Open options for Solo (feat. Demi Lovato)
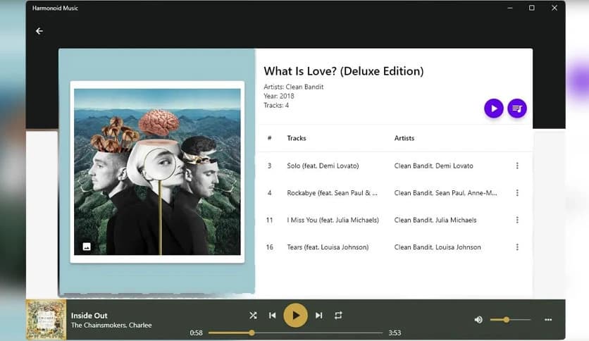The height and width of the screenshot is (341, 589). point(517,166)
